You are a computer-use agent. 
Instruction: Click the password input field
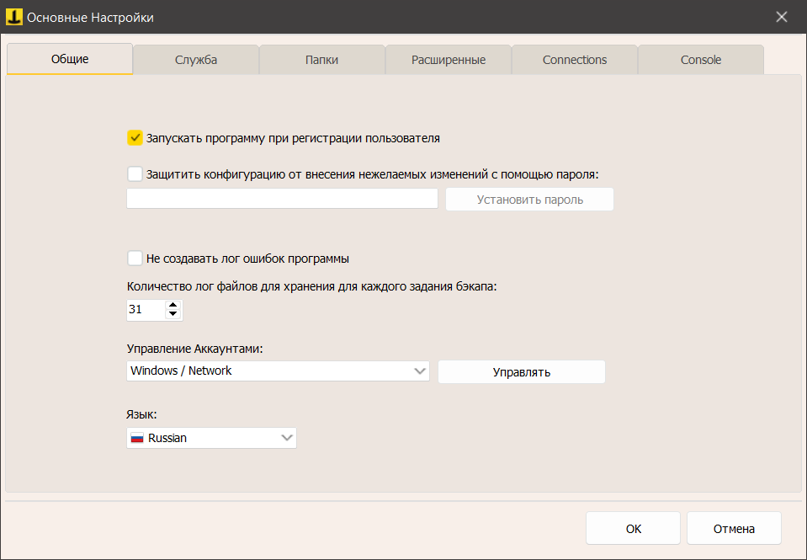[282, 199]
